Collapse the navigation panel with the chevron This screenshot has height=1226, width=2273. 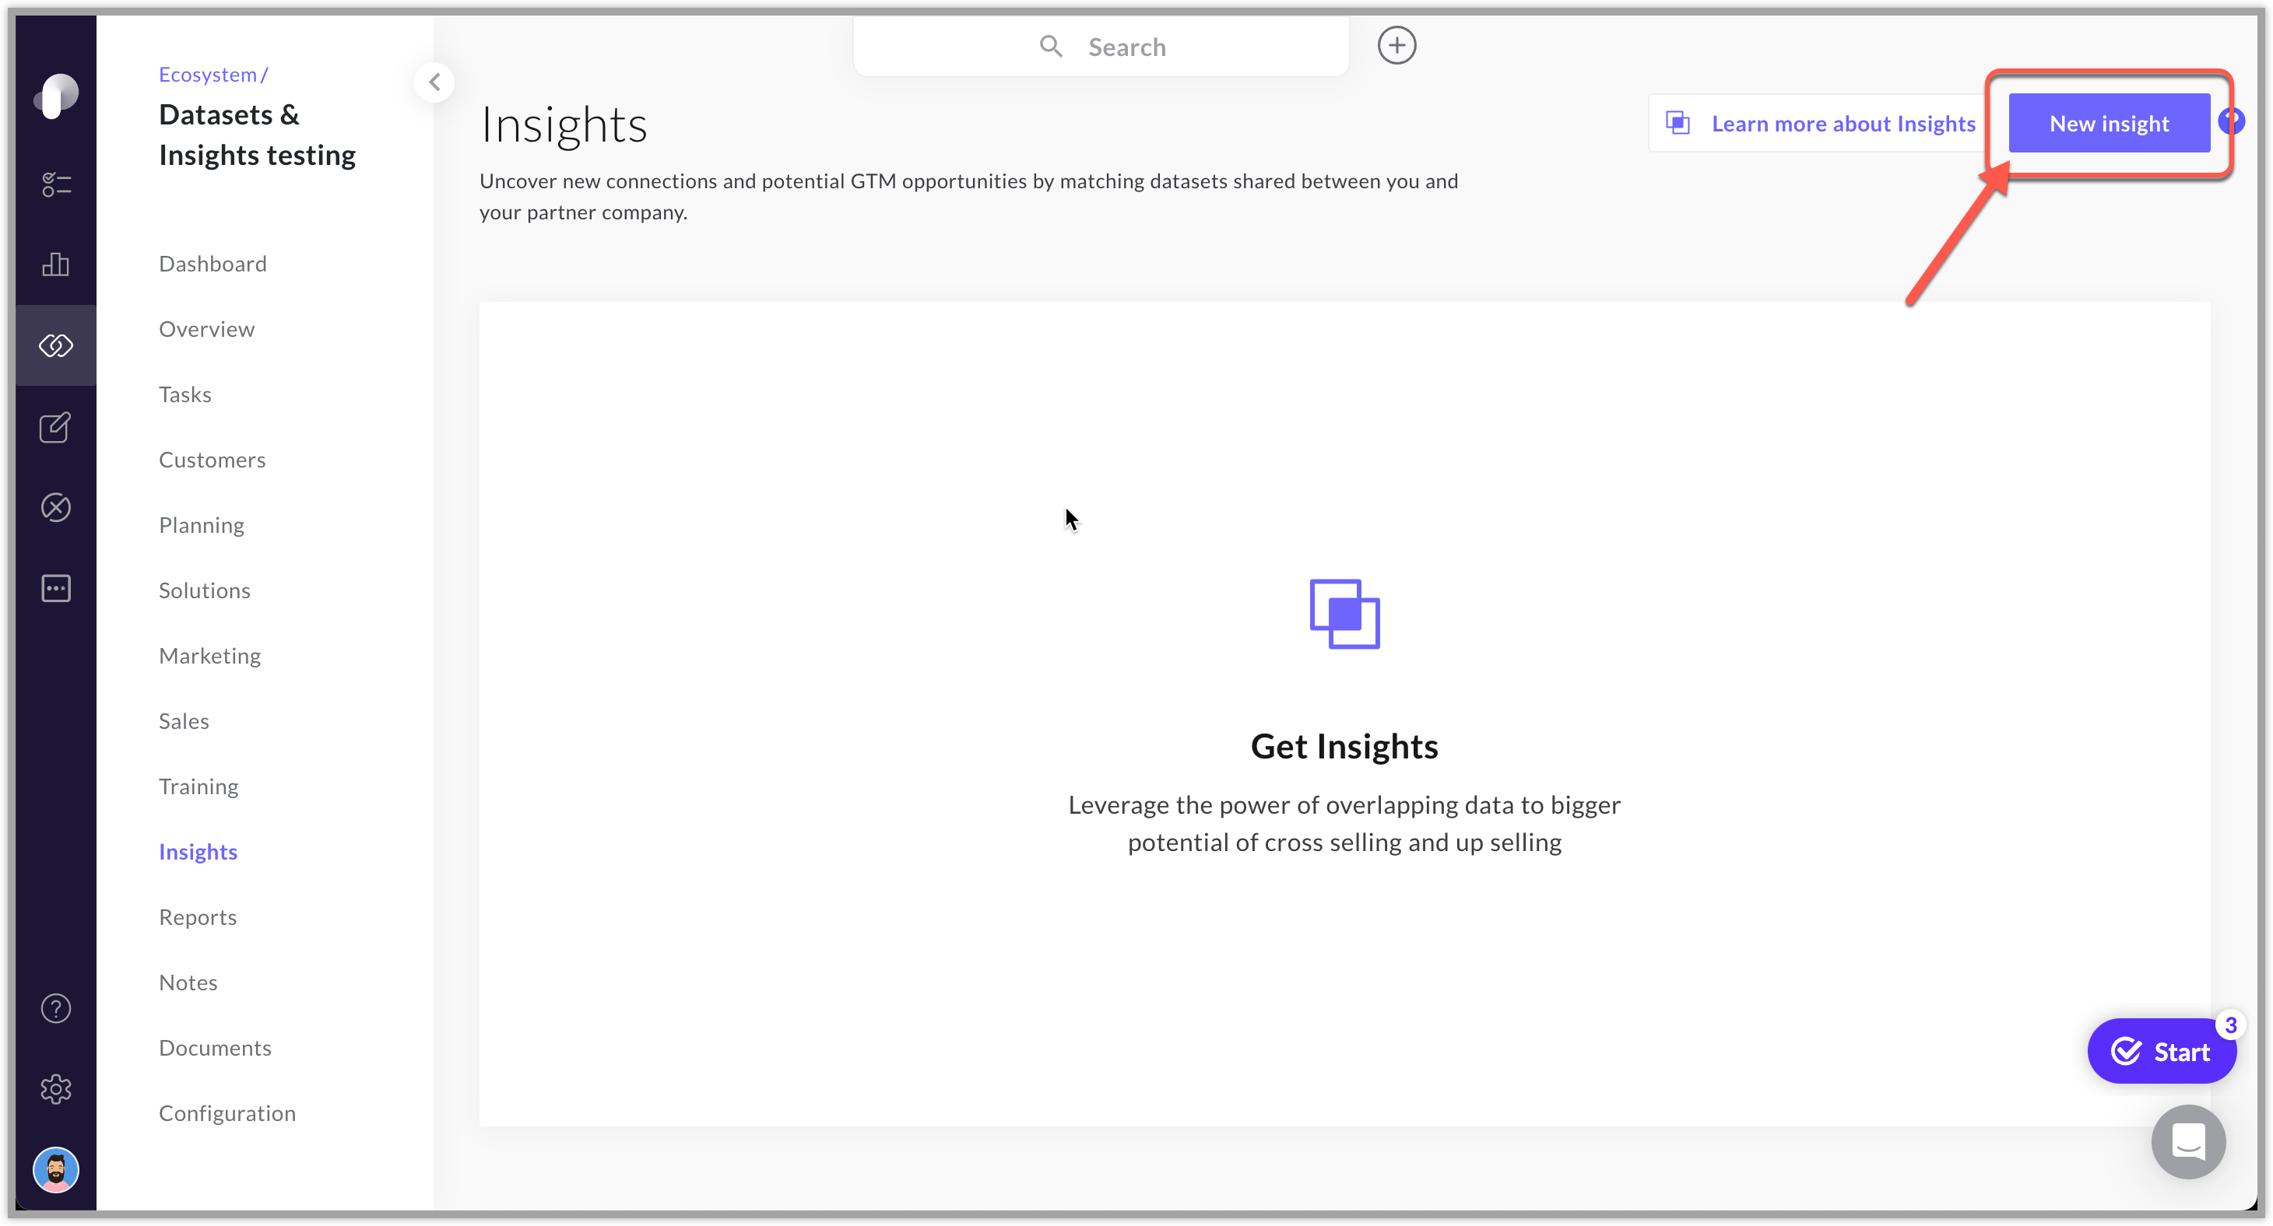pos(434,82)
